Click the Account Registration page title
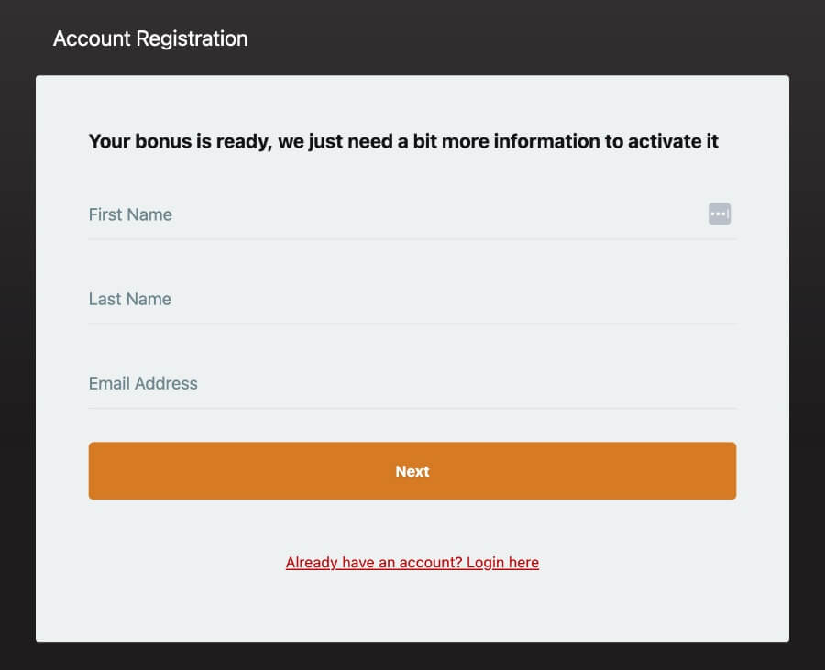Viewport: 825px width, 670px height. [150, 38]
